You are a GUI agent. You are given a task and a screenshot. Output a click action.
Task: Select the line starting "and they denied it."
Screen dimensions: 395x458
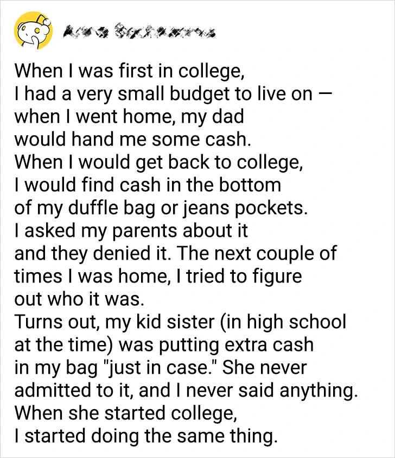(x=175, y=254)
